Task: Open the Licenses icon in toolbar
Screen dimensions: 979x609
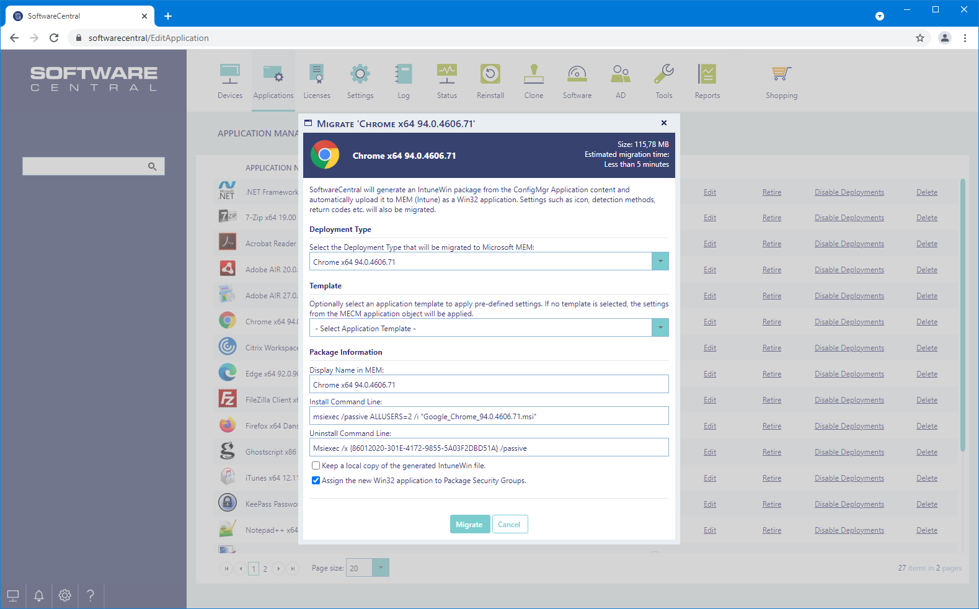Action: tap(316, 75)
